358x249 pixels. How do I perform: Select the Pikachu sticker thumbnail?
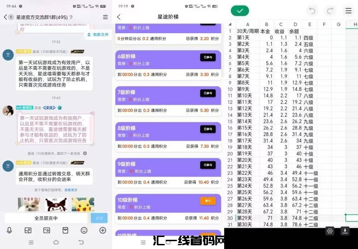pos(83,204)
